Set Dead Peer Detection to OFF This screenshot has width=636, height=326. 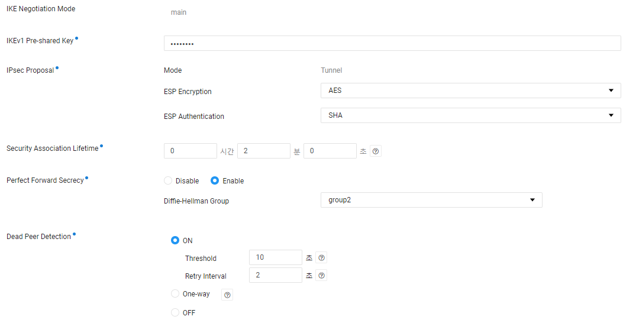[x=175, y=312]
